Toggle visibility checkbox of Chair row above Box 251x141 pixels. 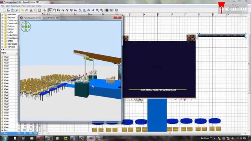tap(35, 127)
